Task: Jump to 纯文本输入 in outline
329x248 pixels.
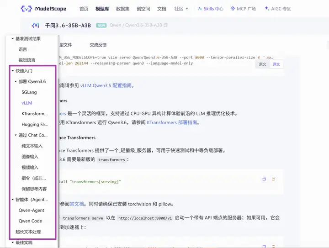Action: tap(32, 146)
